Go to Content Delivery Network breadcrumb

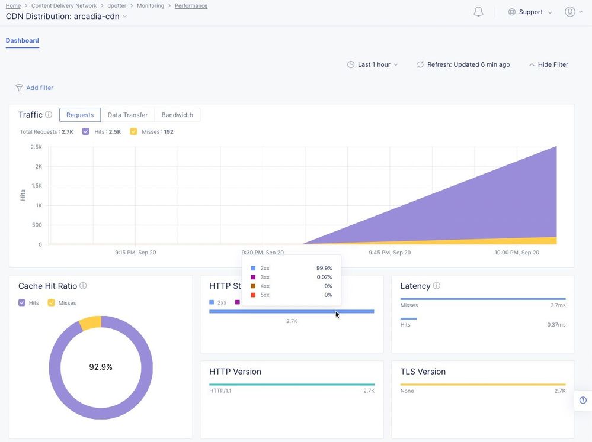point(64,5)
